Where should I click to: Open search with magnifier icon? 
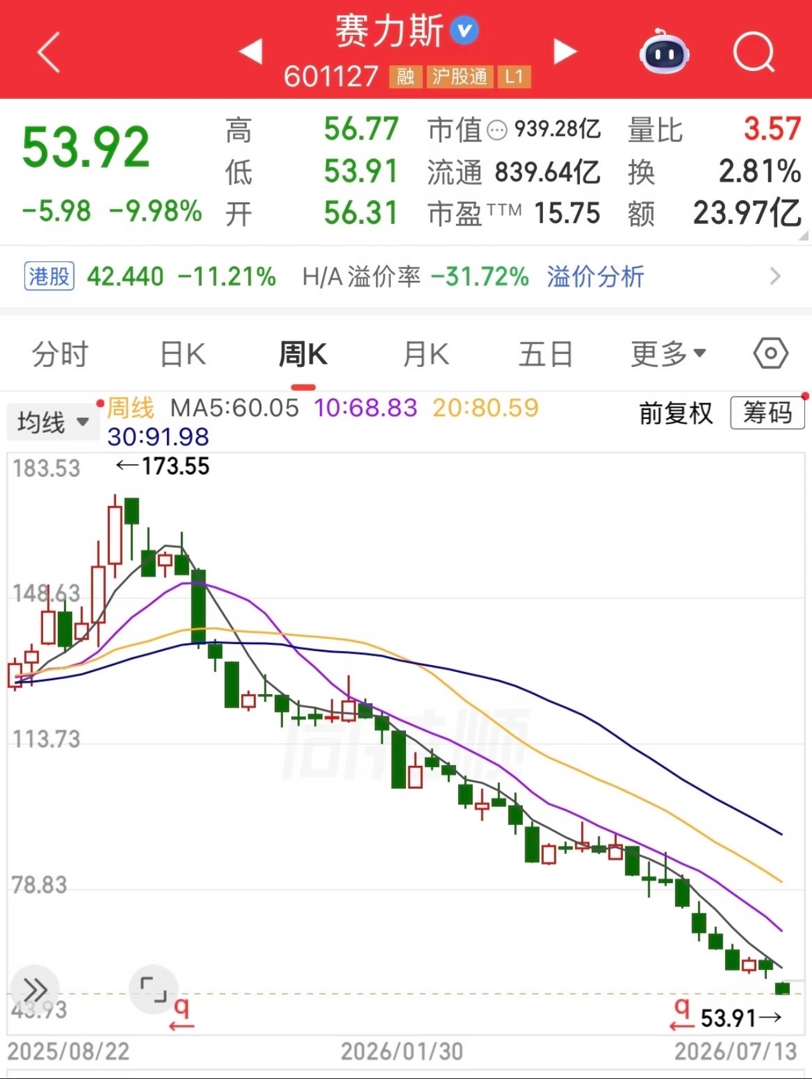(x=754, y=52)
